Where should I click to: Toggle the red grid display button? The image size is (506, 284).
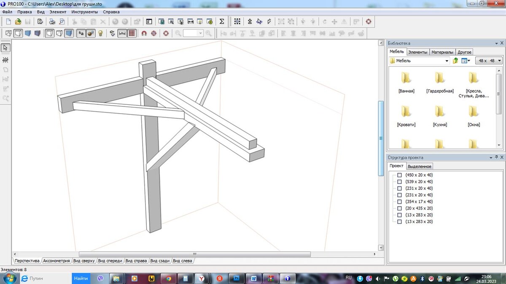tap(132, 33)
